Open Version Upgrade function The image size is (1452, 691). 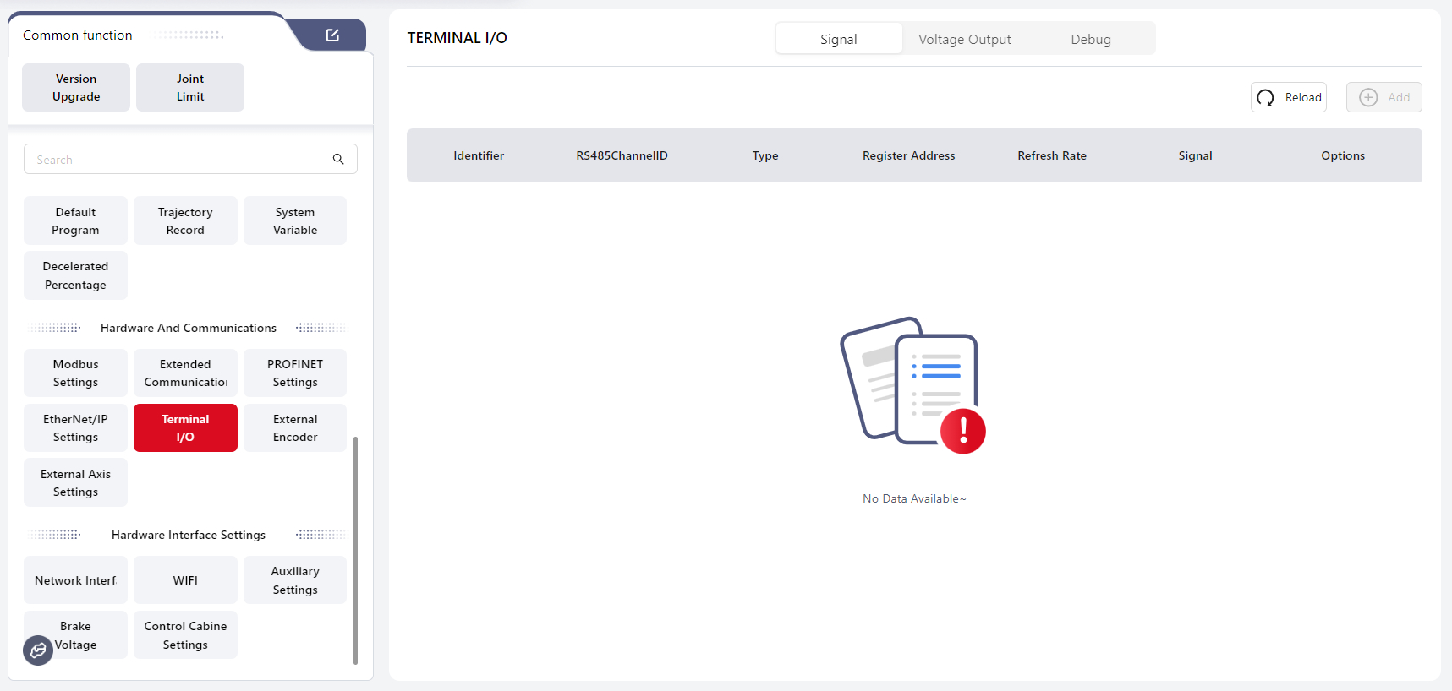76,87
